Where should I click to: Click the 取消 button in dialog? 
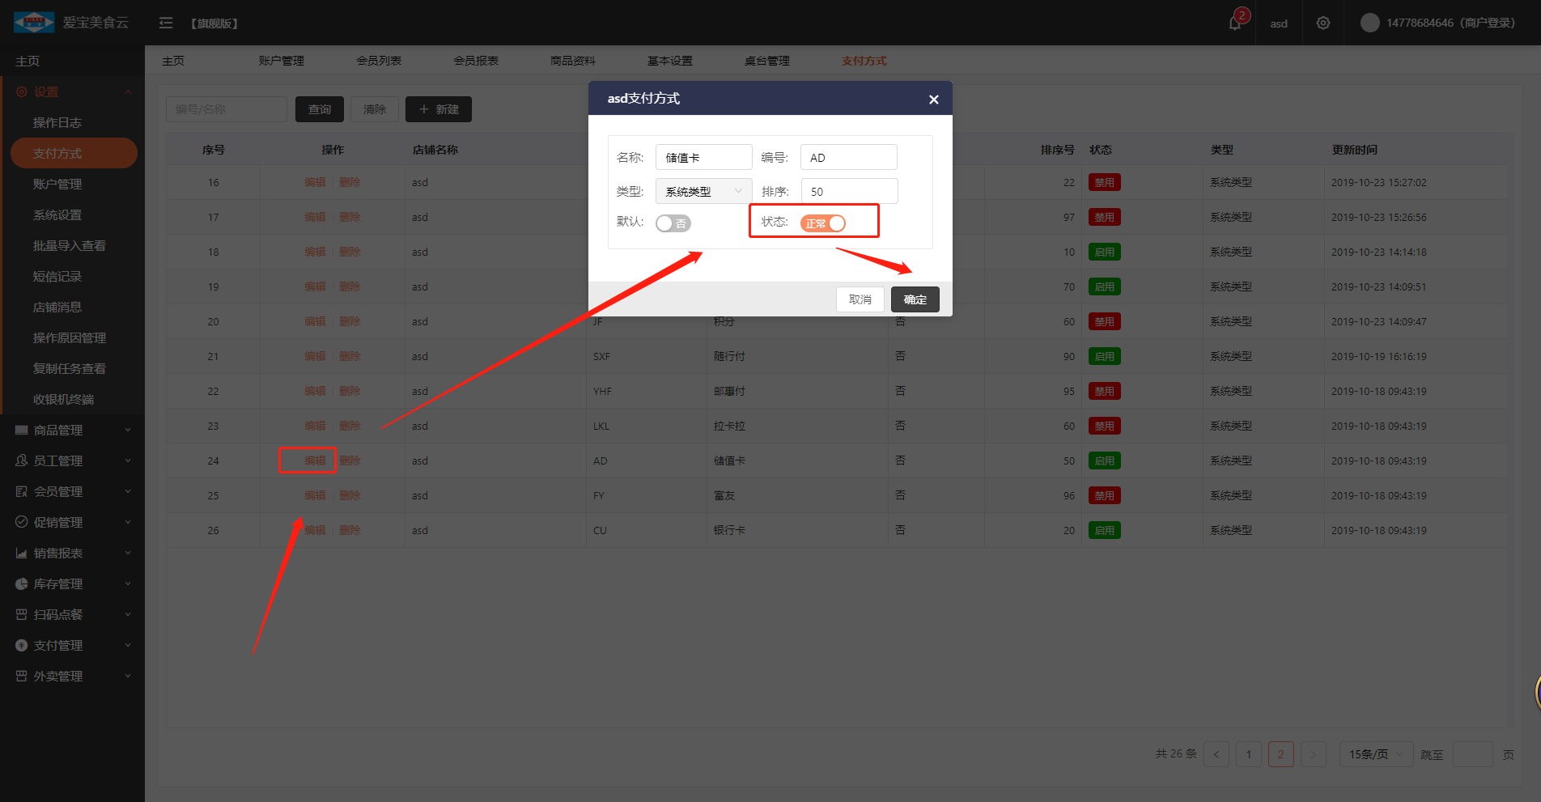click(x=860, y=299)
